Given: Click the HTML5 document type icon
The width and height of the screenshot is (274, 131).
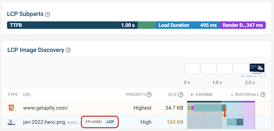Looking at the screenshot, I should tap(11, 108).
